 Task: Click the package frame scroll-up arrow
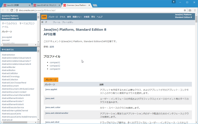click(x=38, y=15)
